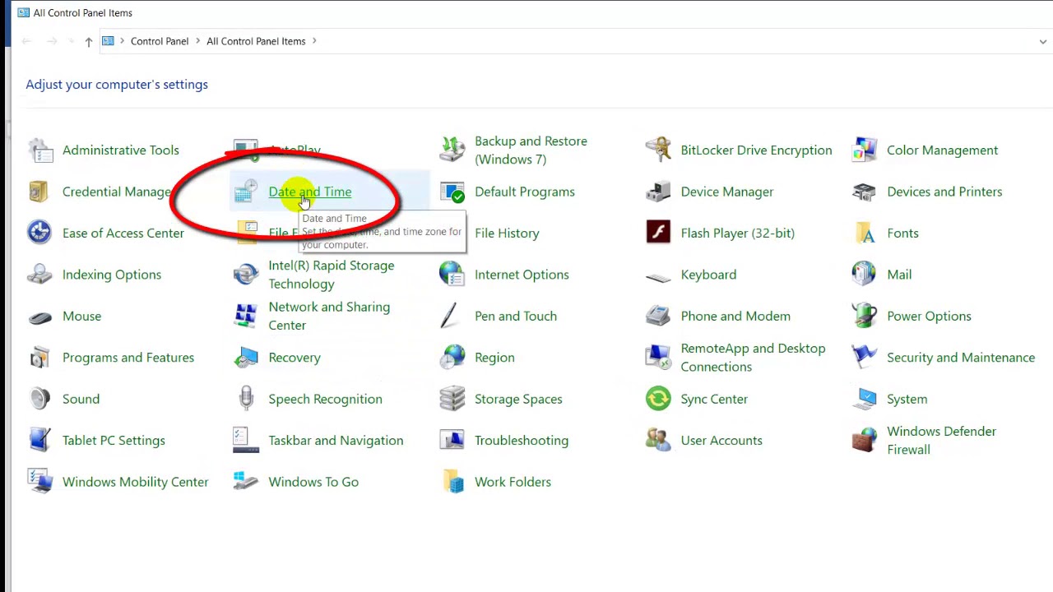The image size is (1053, 592).
Task: Open the Default Programs icon
Action: click(x=452, y=192)
